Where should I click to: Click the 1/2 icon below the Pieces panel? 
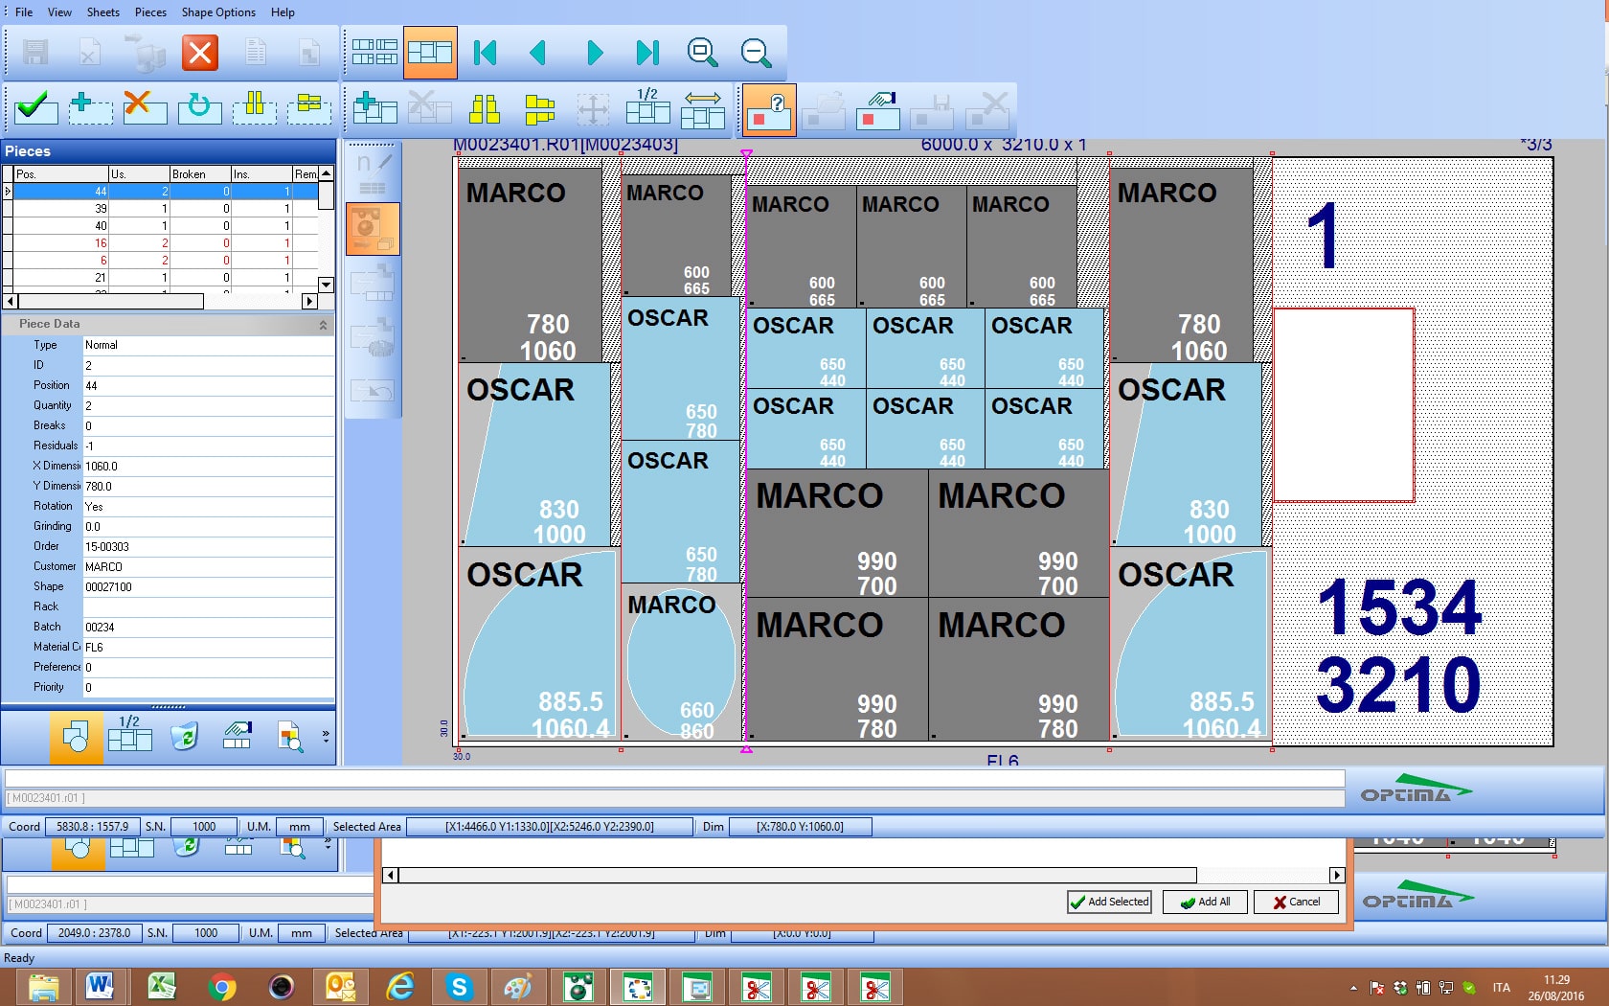click(130, 735)
